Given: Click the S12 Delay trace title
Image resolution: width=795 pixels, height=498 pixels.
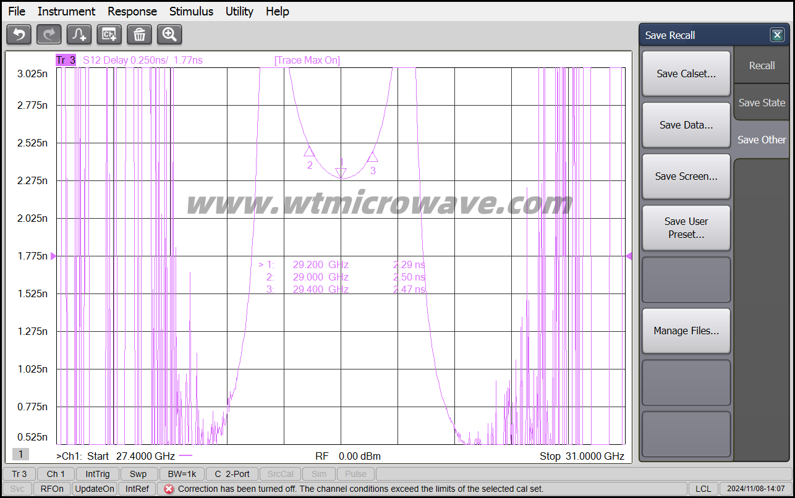Looking at the screenshot, I should pyautogui.click(x=143, y=60).
